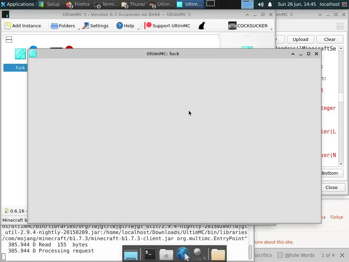This screenshot has width=349, height=262.
Task: Click the 0.6.16 news icon in the status bar
Action: click(x=6, y=211)
